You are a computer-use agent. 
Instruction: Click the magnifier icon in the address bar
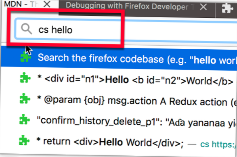pos(27,29)
